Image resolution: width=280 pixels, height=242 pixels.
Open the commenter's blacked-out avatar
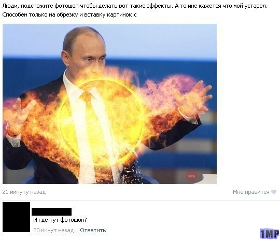(x=16, y=217)
